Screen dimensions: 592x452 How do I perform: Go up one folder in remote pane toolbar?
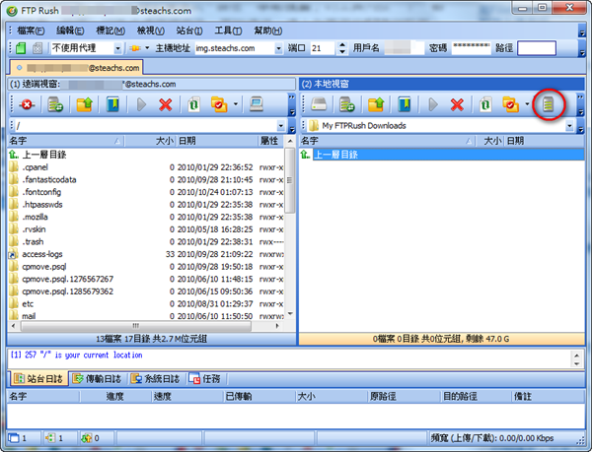(84, 104)
